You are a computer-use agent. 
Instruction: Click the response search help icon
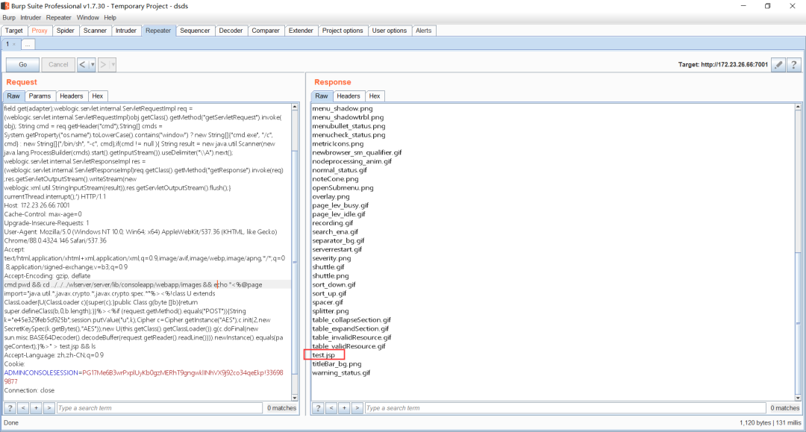[x=318, y=408]
